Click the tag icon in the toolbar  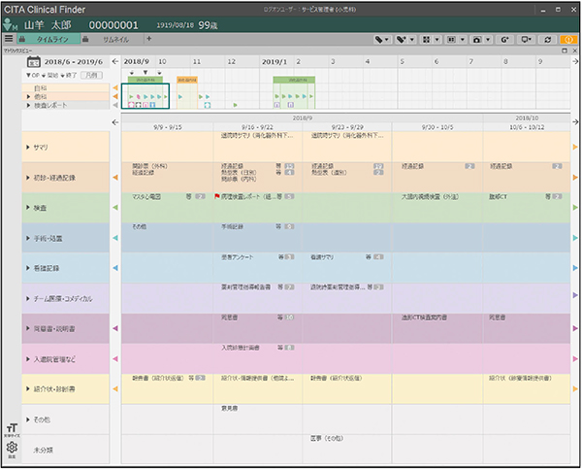382,39
